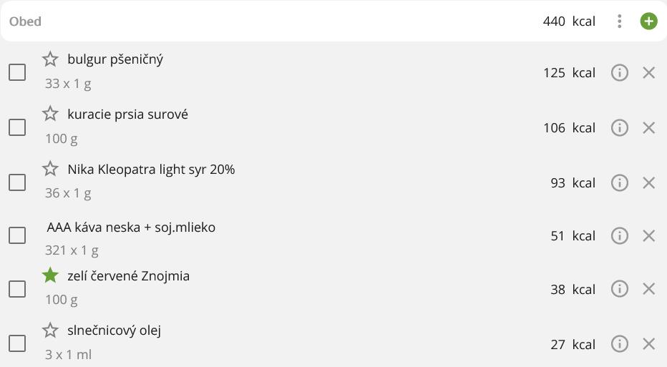Click green plus icon to add Obed food

tap(648, 21)
